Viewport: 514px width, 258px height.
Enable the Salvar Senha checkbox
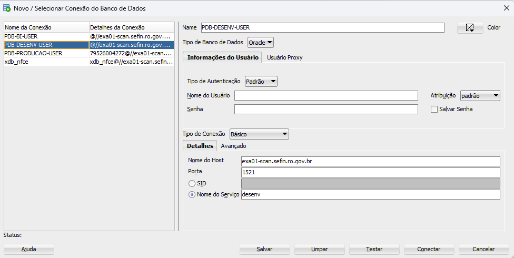click(434, 109)
